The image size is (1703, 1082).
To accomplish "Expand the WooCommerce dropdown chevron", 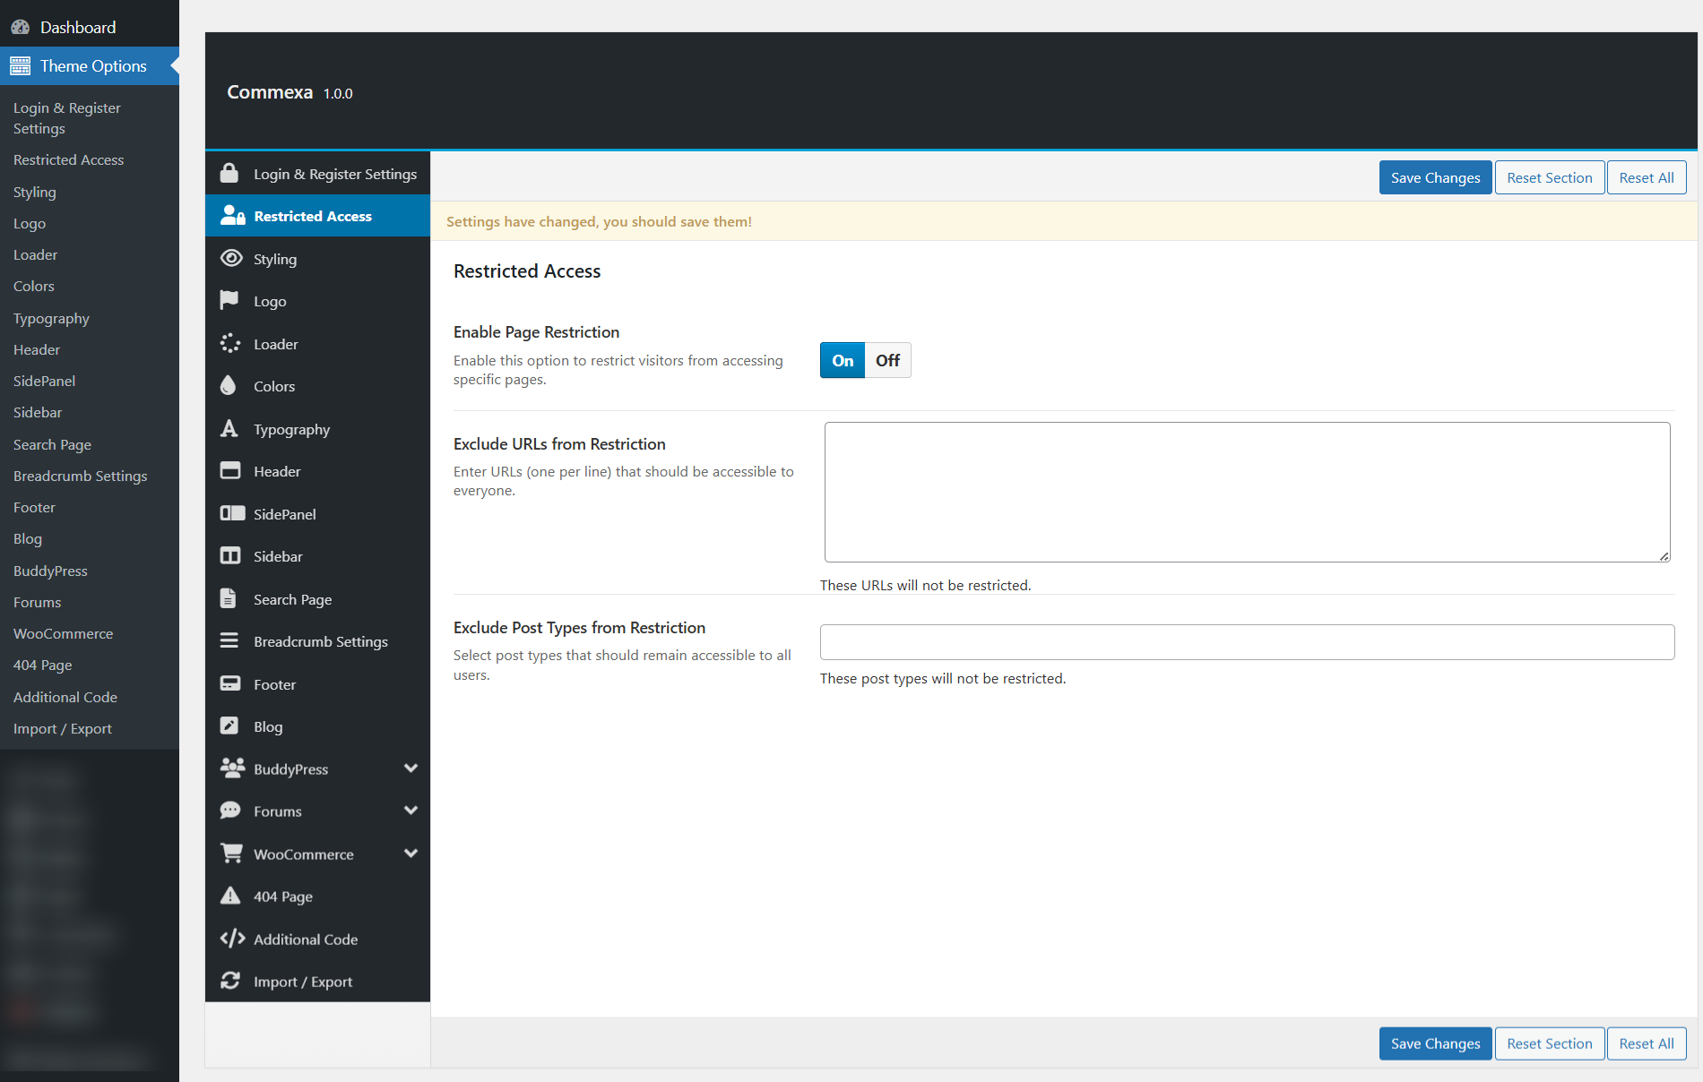I will coord(411,854).
